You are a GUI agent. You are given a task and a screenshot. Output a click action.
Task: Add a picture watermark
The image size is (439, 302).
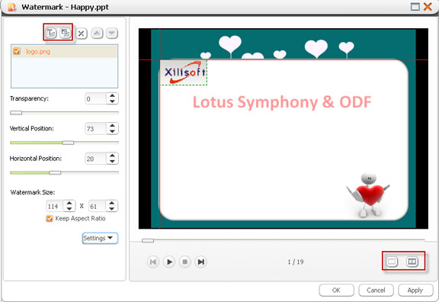(66, 33)
